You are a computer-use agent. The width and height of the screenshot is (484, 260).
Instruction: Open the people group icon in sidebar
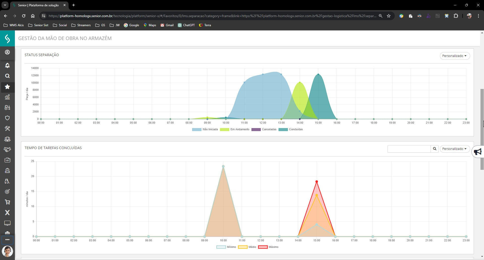coord(7,139)
